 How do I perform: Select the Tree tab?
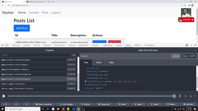86,63
